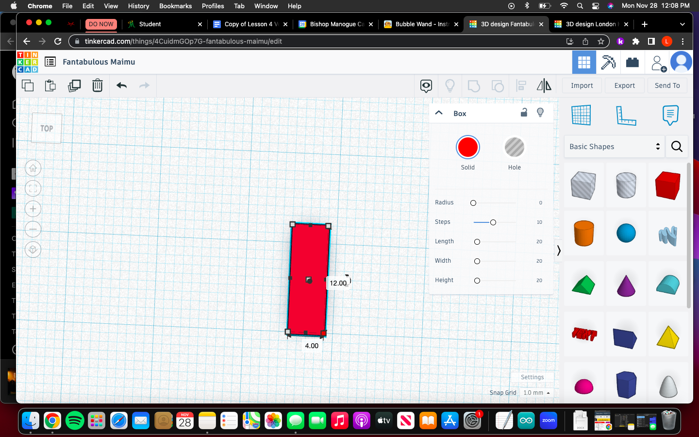
Task: Click the Import button
Action: pyautogui.click(x=582, y=85)
